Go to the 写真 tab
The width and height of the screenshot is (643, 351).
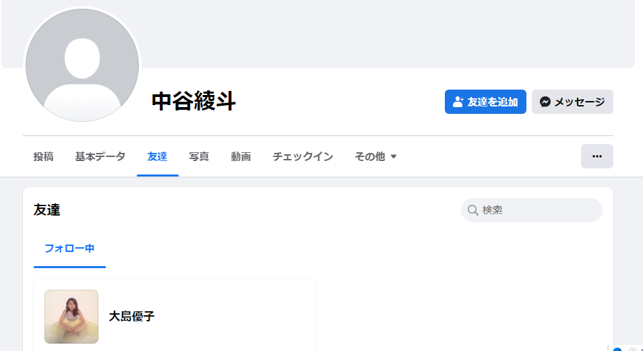pyautogui.click(x=200, y=157)
